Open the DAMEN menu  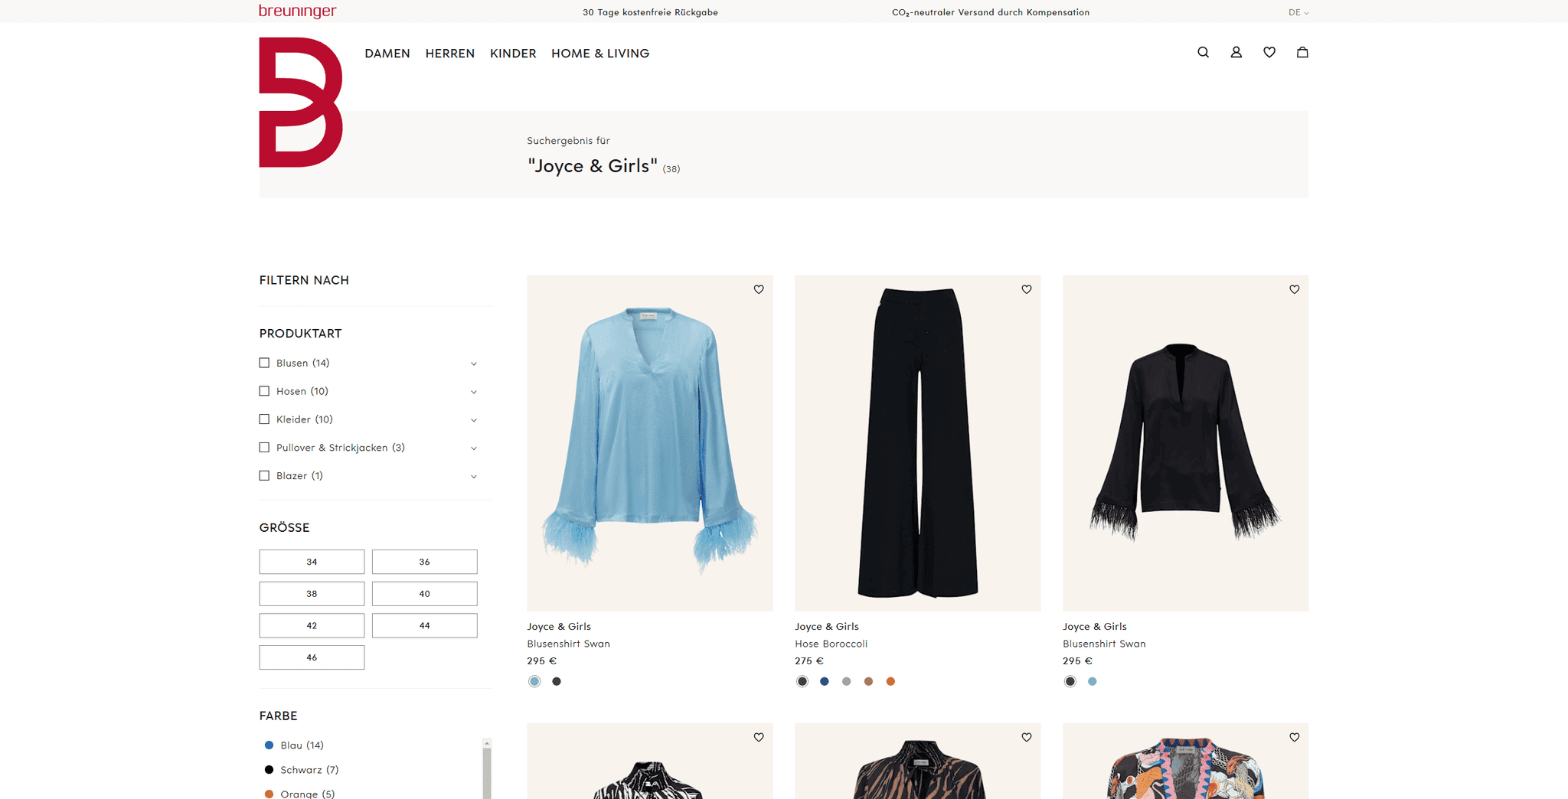[387, 54]
